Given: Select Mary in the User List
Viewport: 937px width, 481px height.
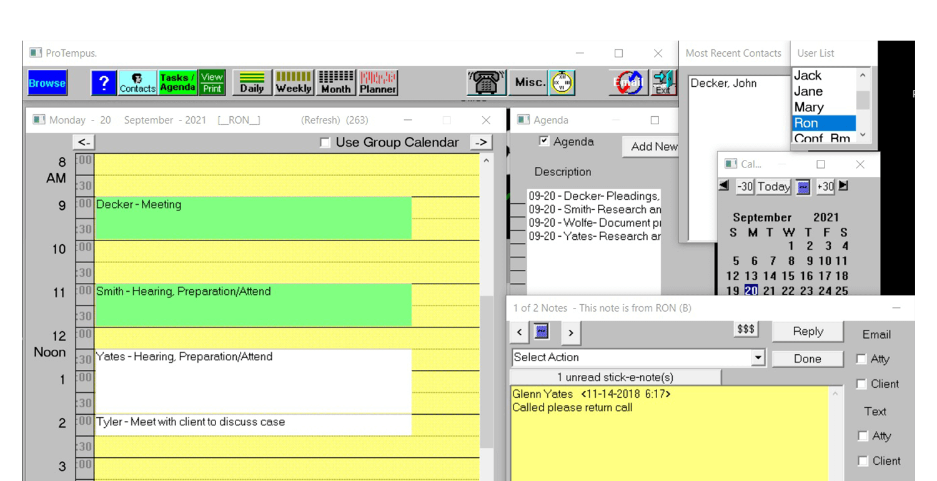Looking at the screenshot, I should click(x=809, y=107).
